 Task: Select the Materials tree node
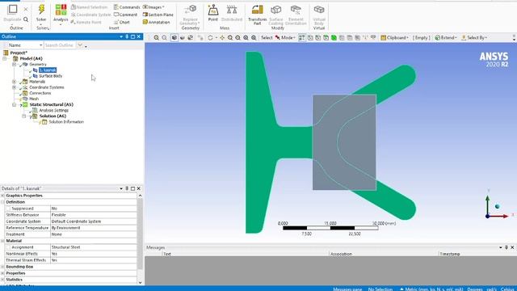(x=37, y=82)
